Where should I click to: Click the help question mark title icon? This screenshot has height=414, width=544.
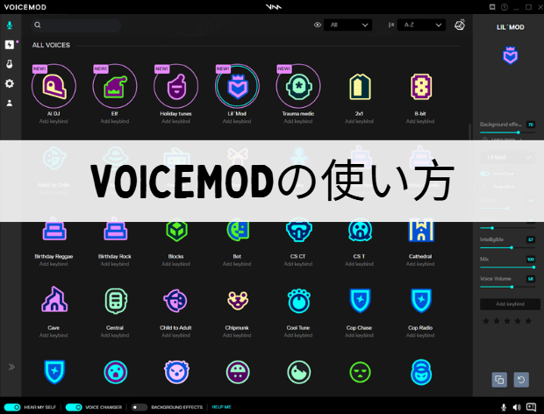click(x=505, y=7)
